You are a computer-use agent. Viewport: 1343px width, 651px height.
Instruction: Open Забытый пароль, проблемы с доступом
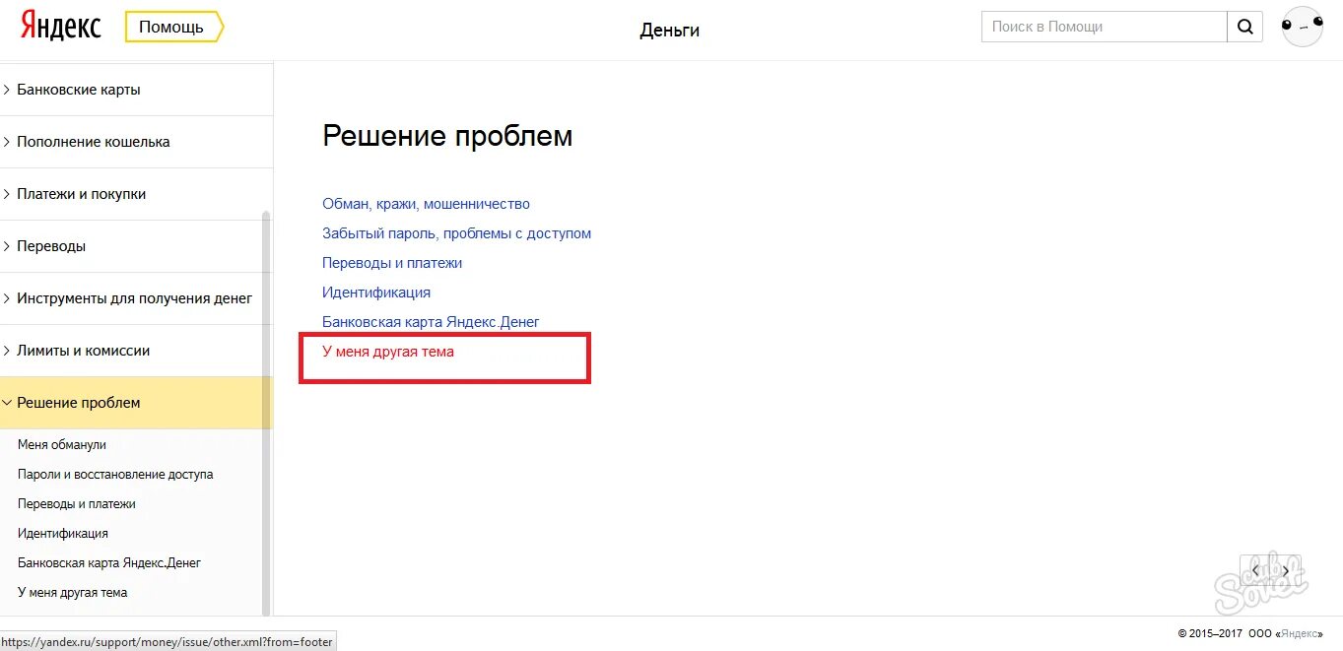(456, 232)
